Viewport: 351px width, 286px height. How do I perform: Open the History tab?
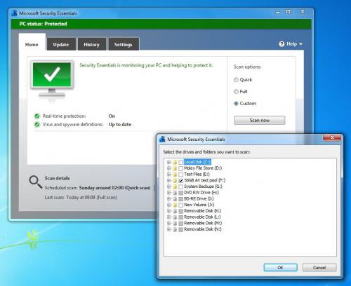click(91, 44)
